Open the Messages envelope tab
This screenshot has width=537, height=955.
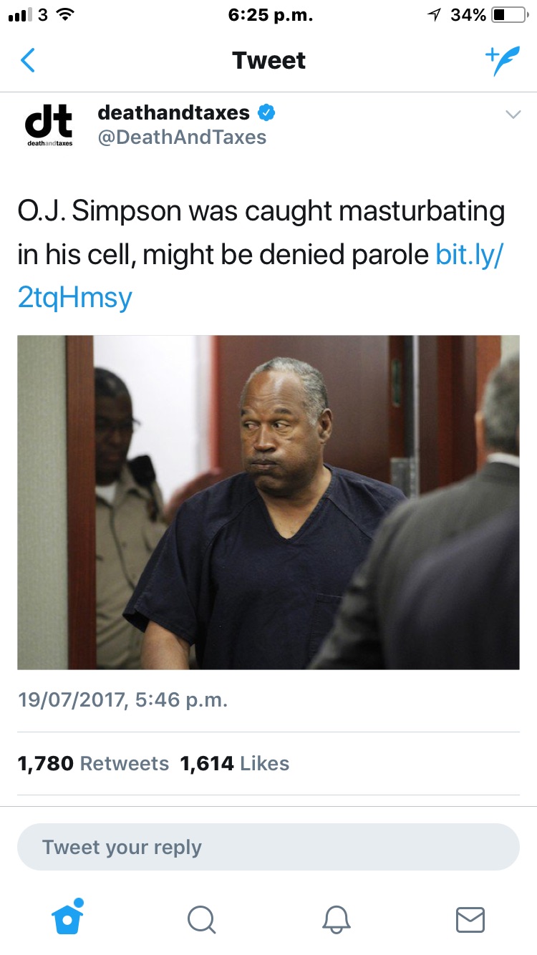(x=470, y=919)
